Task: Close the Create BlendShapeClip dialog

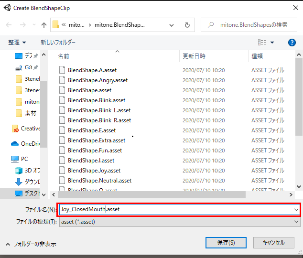Action: click(296, 8)
